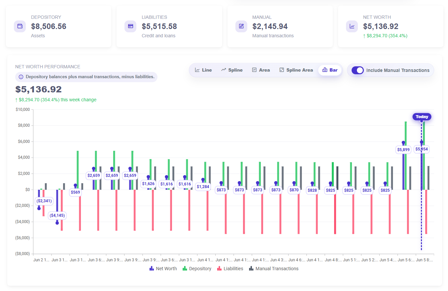Screen dimensions: 448x291
Task: Click the $1,626 data label
Action: click(148, 184)
